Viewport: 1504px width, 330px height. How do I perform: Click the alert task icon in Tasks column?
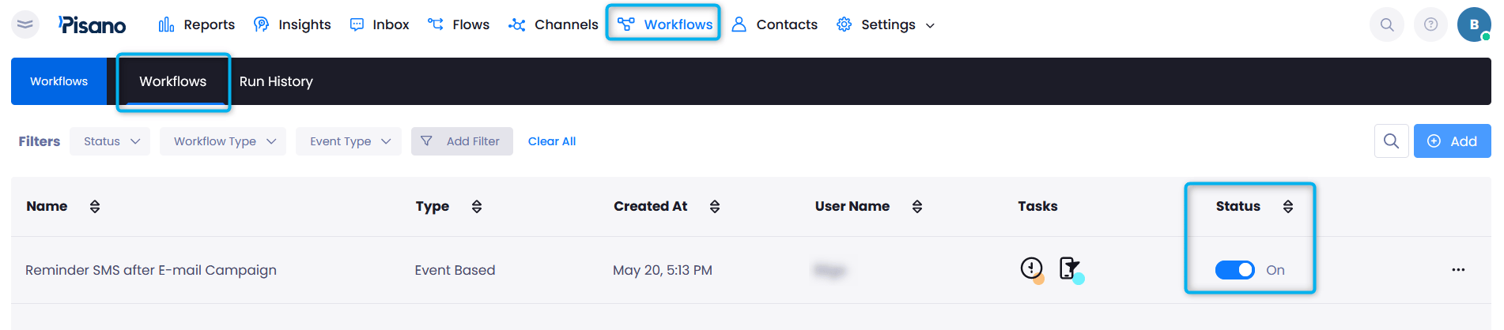click(x=1031, y=269)
